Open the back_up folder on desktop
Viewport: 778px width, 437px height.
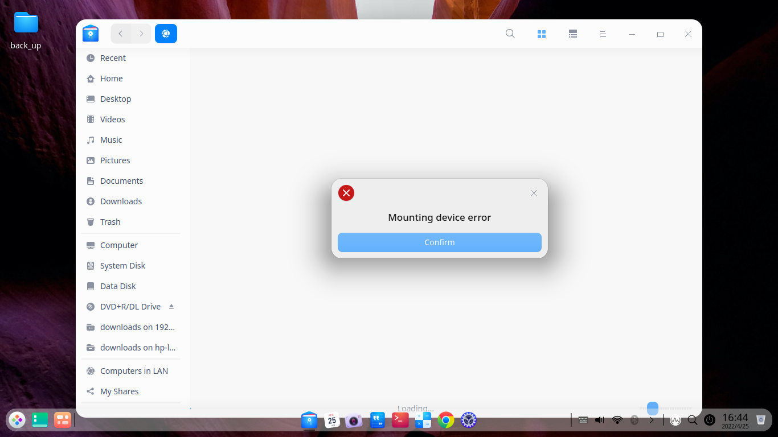[26, 30]
